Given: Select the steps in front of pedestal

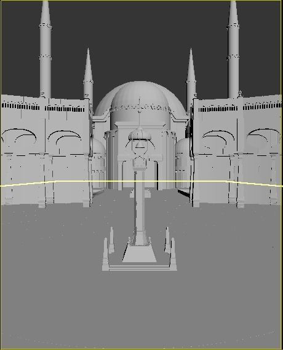Looking at the screenshot, I should [140, 268].
